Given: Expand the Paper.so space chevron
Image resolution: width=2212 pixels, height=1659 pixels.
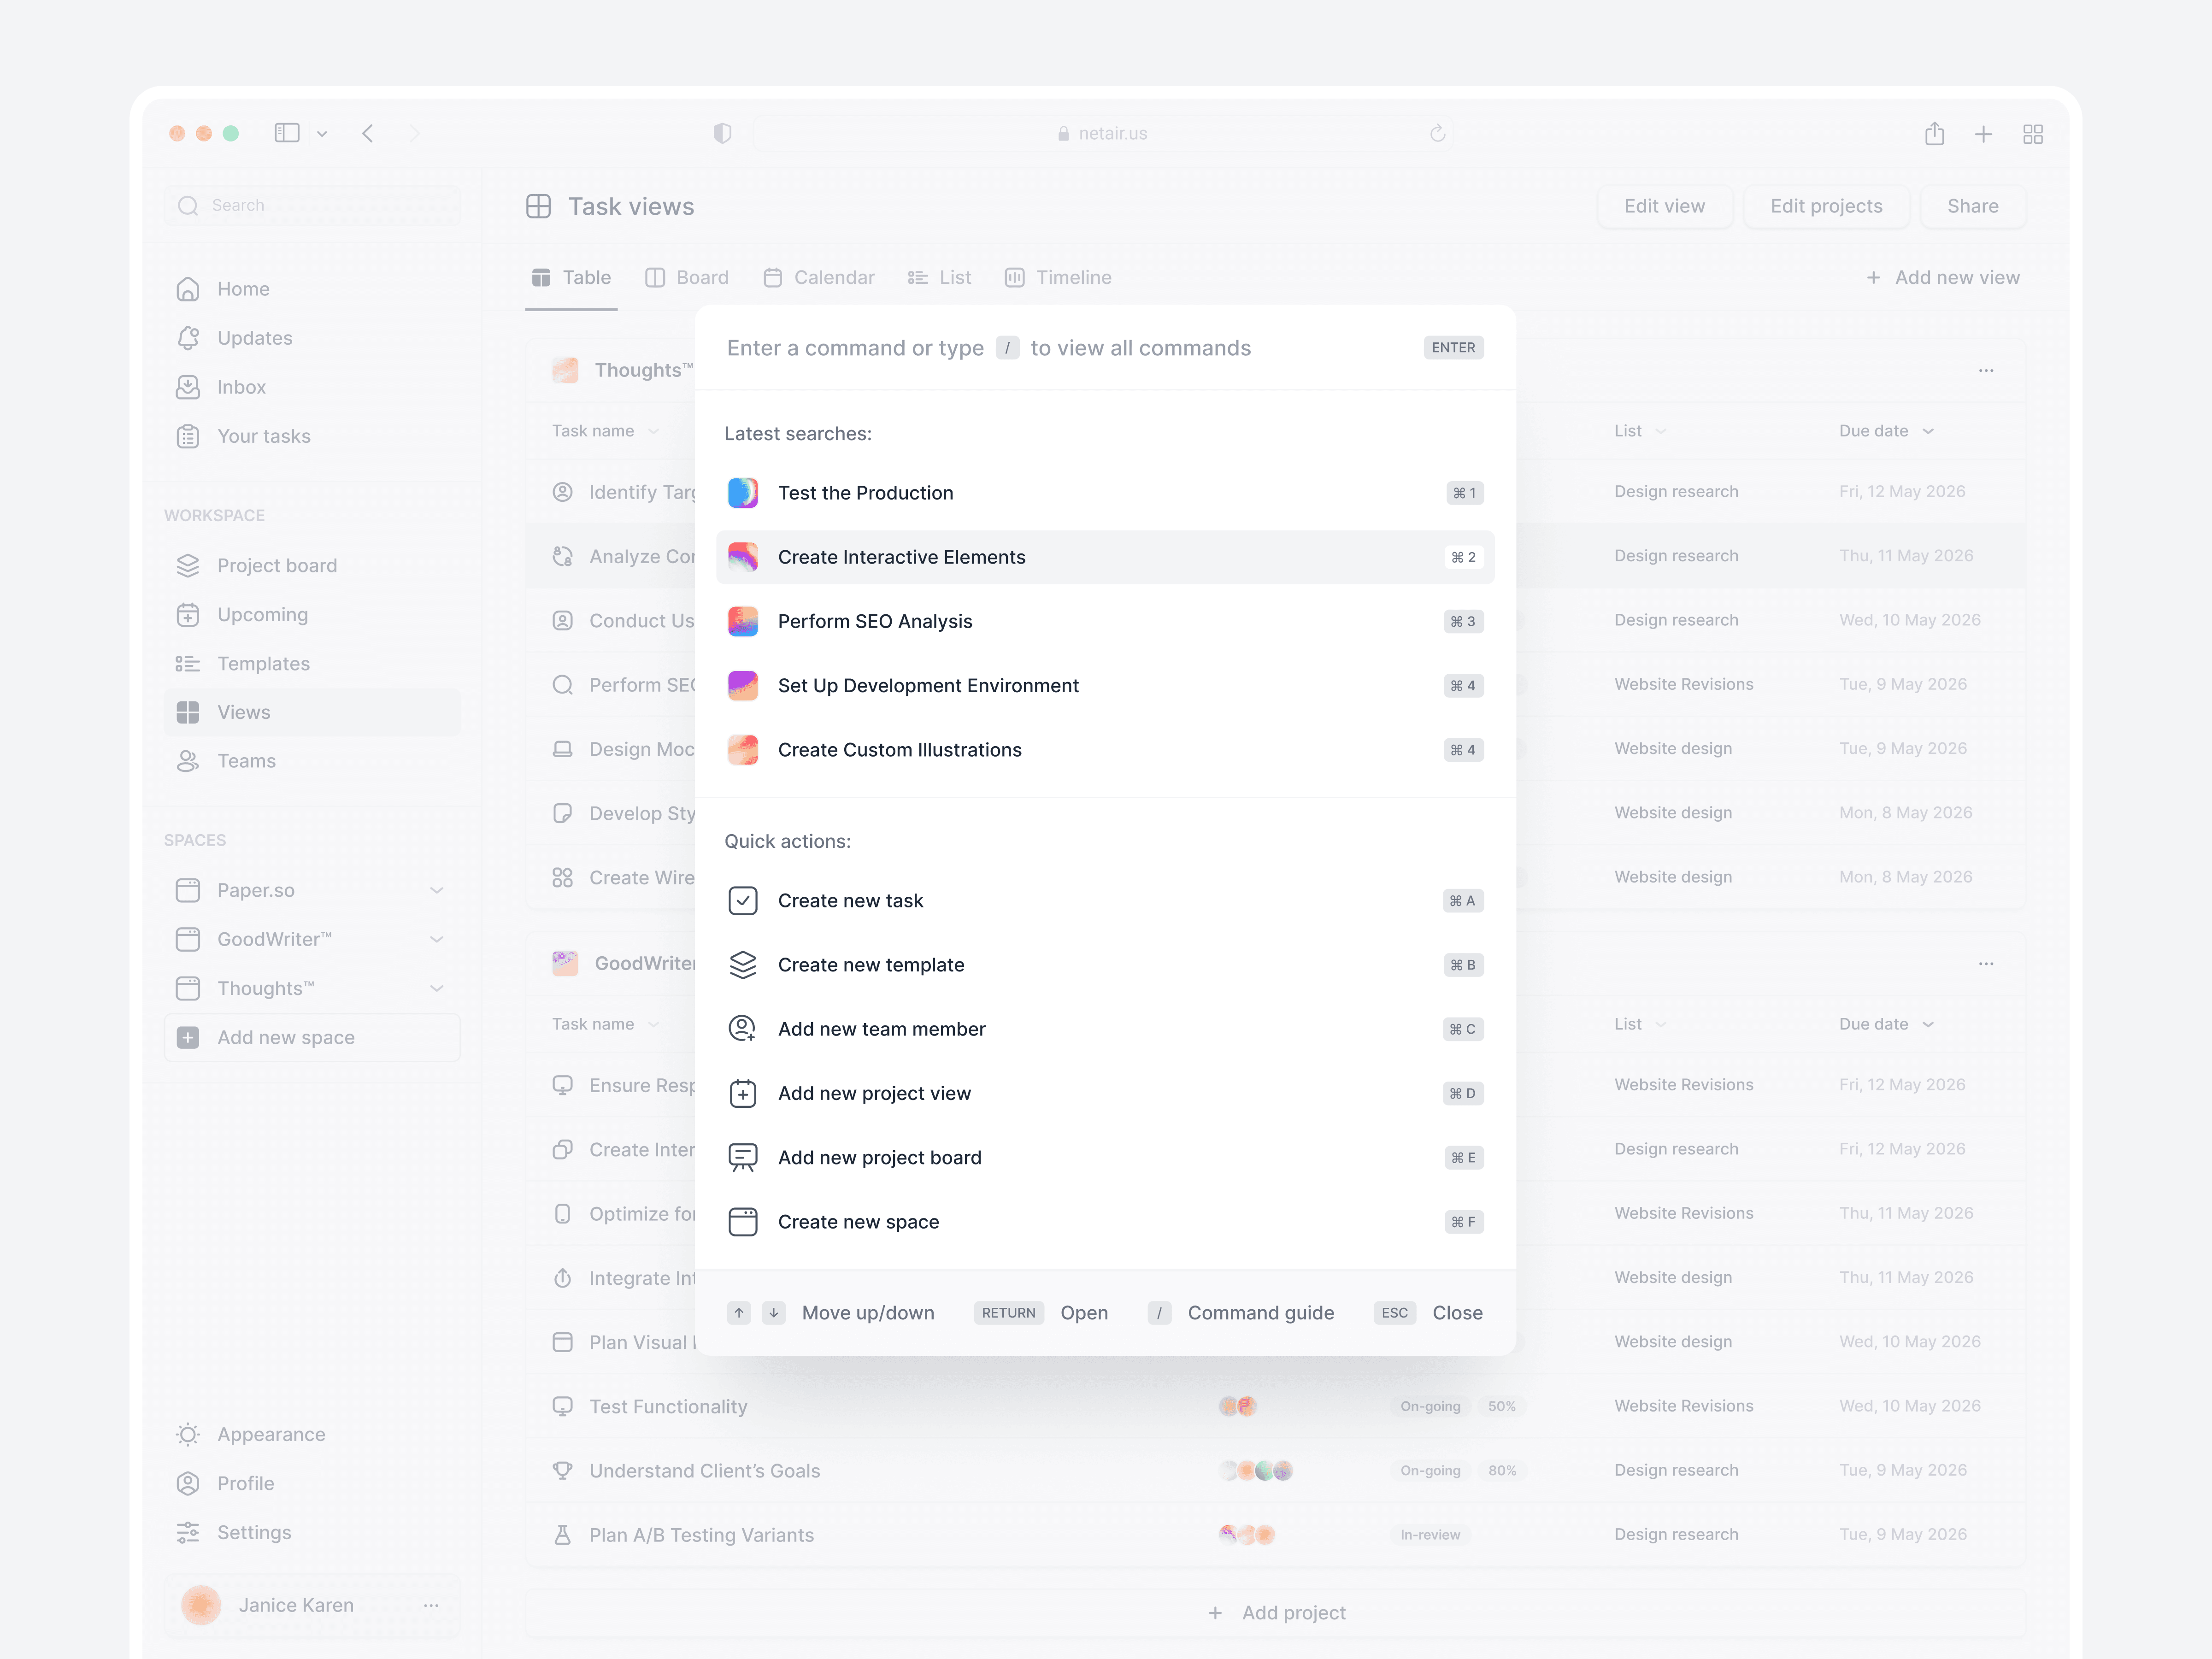Looking at the screenshot, I should point(436,890).
